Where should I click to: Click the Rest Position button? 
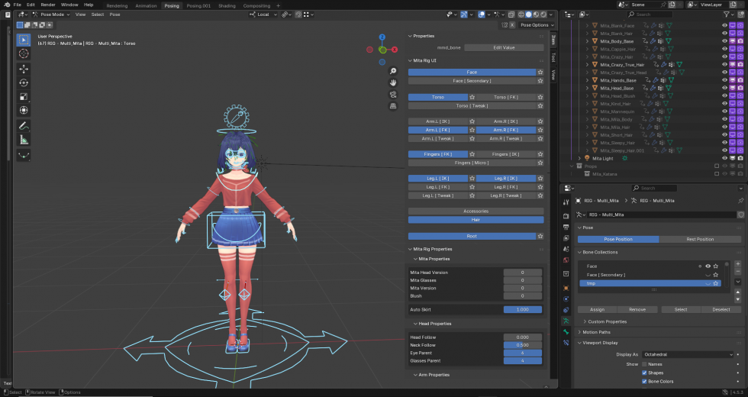click(699, 239)
